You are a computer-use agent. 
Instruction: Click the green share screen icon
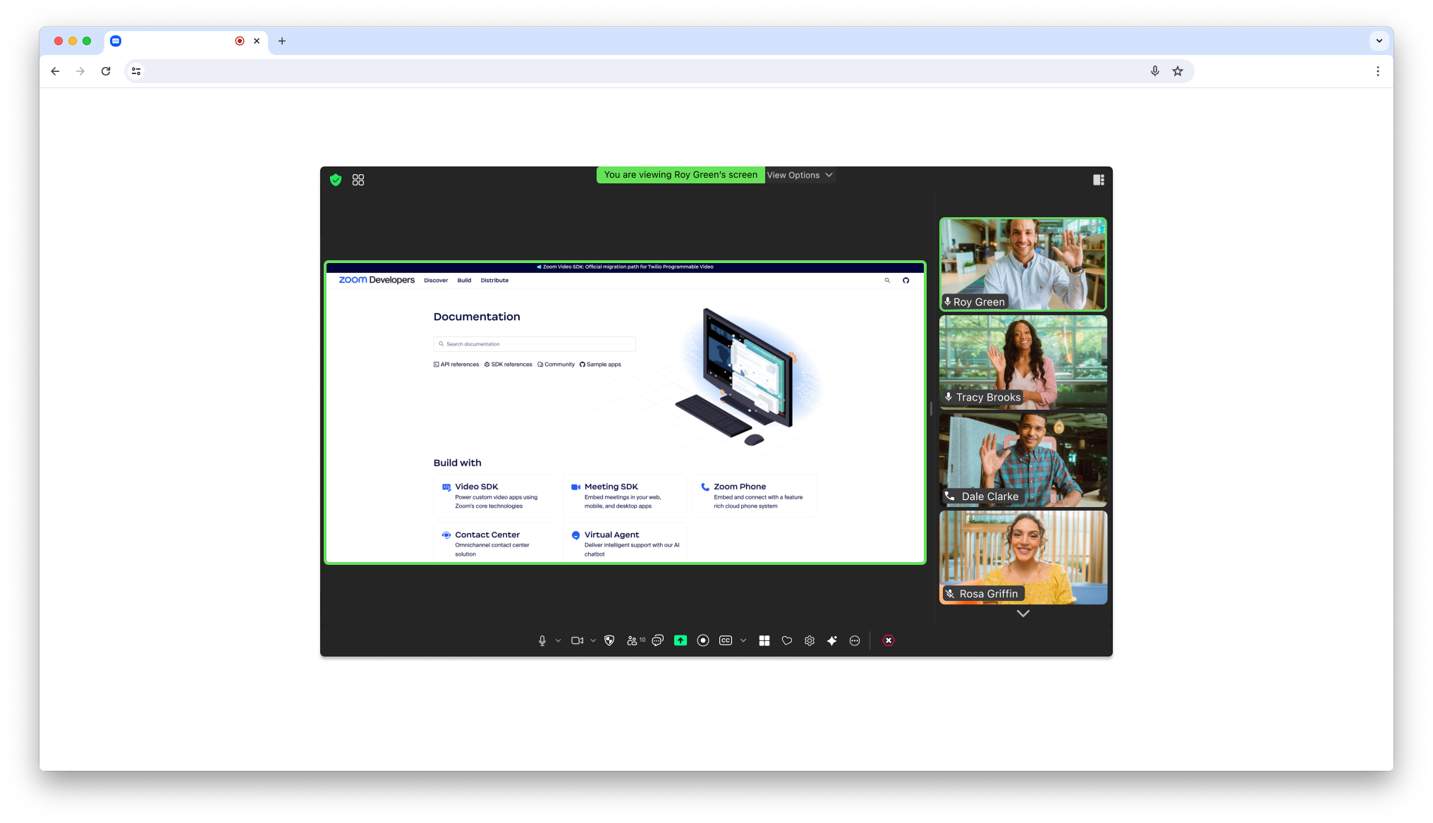coord(680,640)
